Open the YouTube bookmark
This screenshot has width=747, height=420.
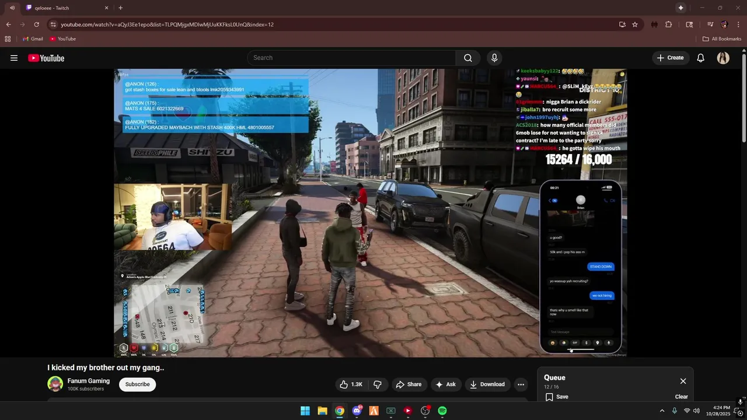[x=62, y=39]
